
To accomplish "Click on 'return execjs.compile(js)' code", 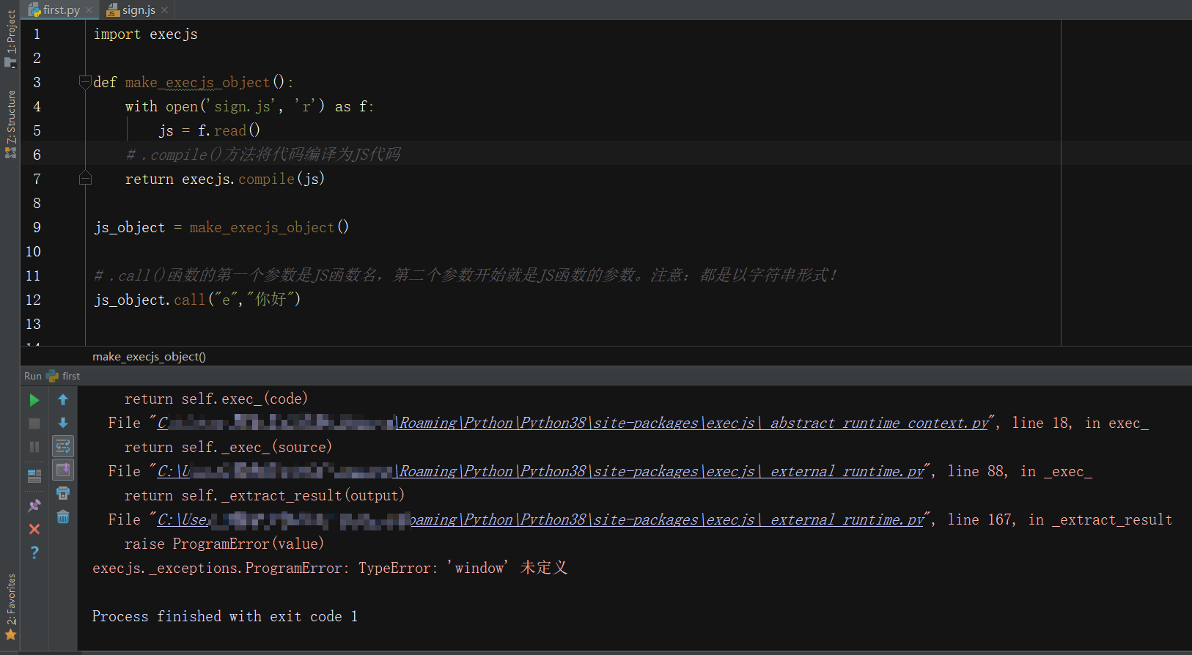I will tap(224, 179).
